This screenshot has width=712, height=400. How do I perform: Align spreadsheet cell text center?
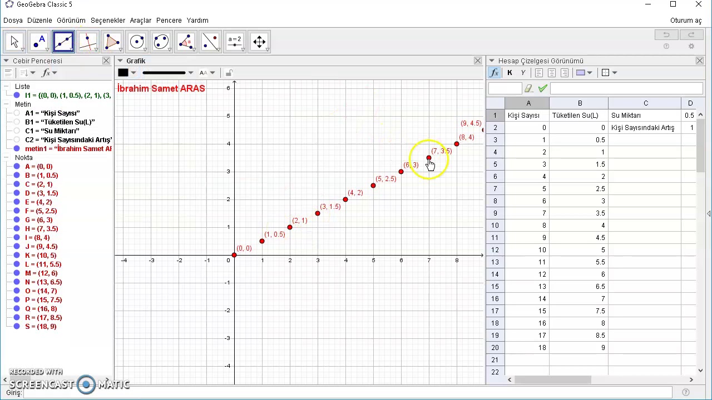[x=552, y=73]
